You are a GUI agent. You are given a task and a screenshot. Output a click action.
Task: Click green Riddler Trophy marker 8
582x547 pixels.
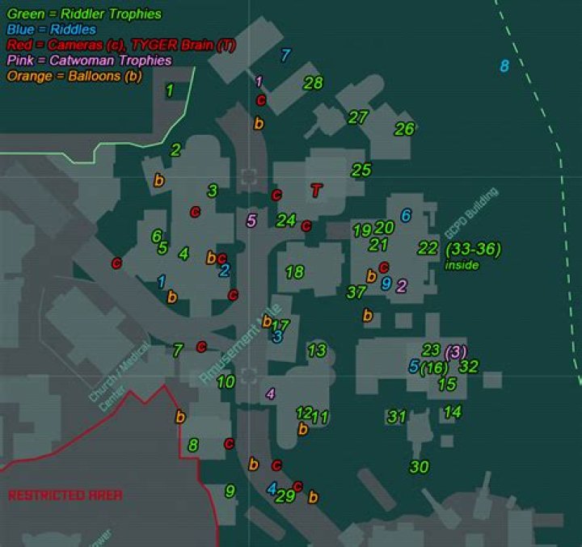(x=193, y=445)
